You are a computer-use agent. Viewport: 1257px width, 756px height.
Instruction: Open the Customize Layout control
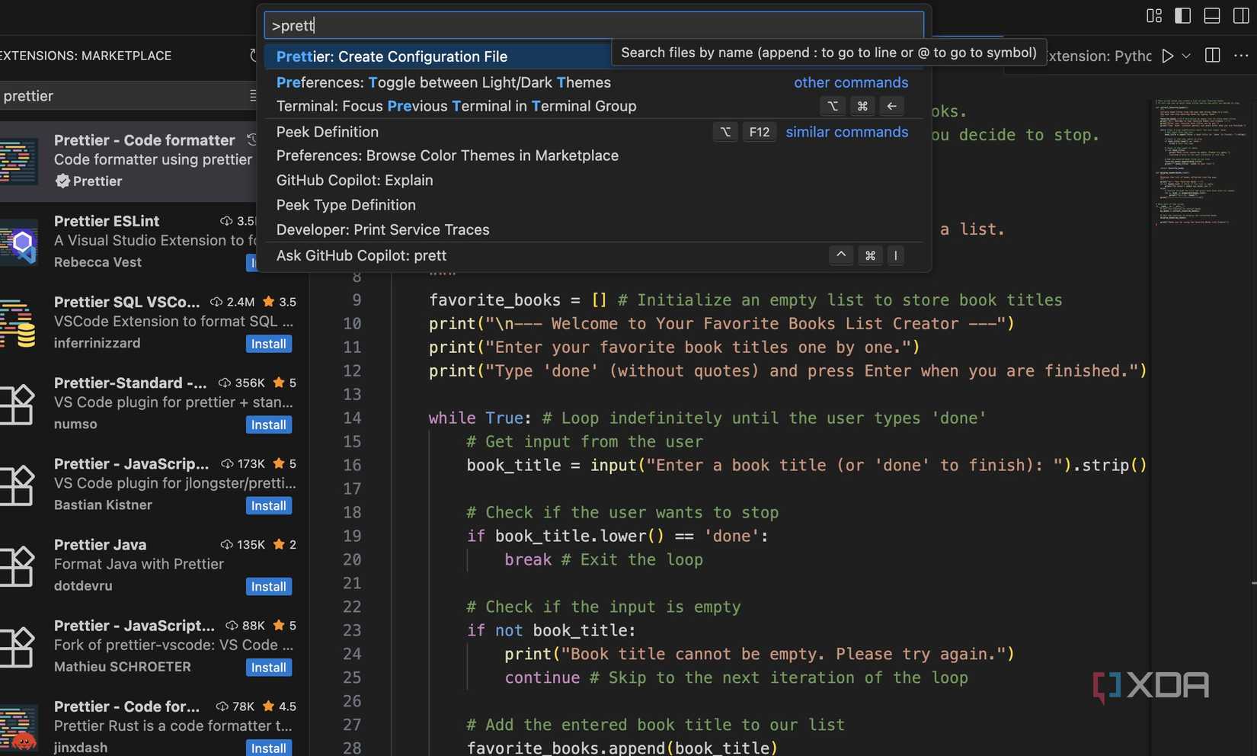tap(1153, 15)
